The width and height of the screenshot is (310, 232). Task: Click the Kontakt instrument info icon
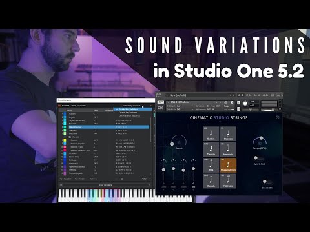coord(232,102)
